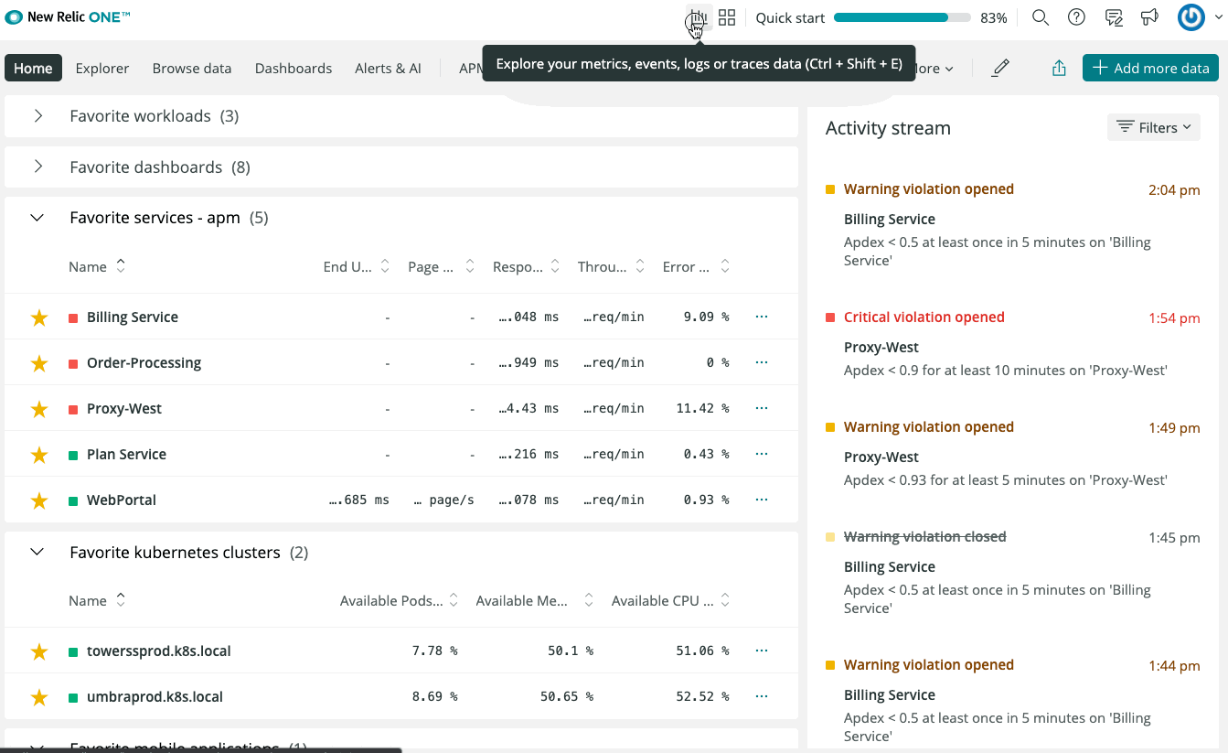
Task: Sort services by Respo... column
Action: coord(527,266)
